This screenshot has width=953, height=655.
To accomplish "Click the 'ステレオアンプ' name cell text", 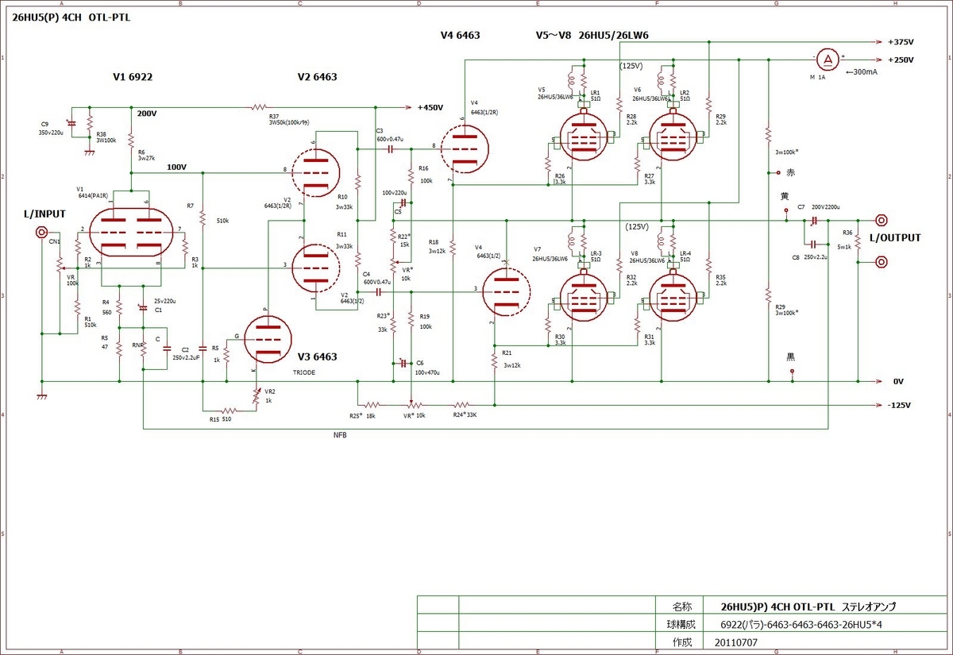I will pos(867,606).
